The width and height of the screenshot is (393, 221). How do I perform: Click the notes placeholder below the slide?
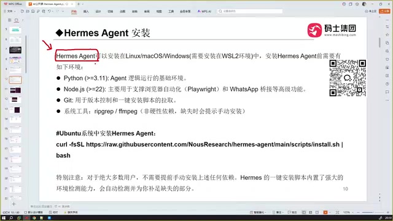pyautogui.click(x=41, y=206)
